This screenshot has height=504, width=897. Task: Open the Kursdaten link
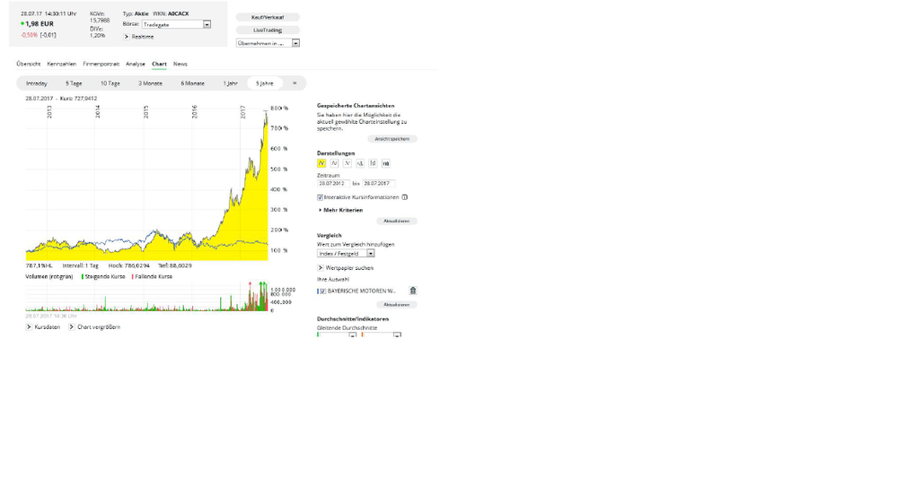pos(48,327)
